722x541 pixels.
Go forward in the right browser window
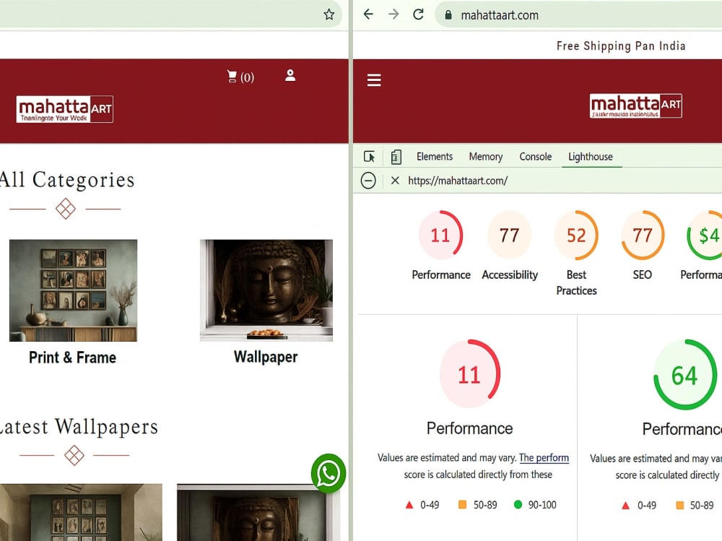(393, 14)
